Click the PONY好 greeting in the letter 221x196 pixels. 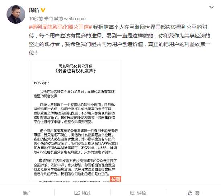[x=41, y=83]
